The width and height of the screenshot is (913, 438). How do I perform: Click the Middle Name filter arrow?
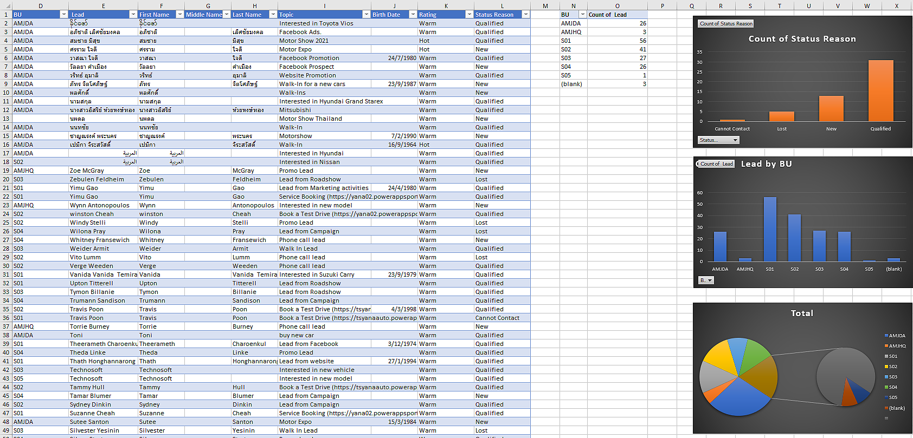(227, 15)
